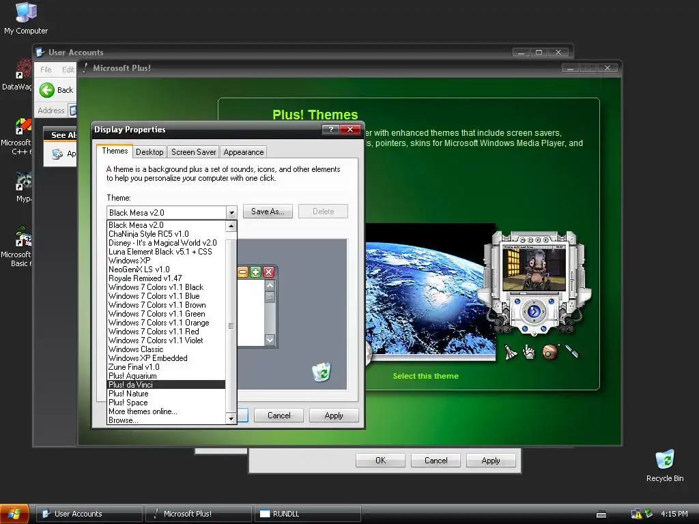Click the green plus button in preview window
Image resolution: width=699 pixels, height=524 pixels.
pos(255,272)
